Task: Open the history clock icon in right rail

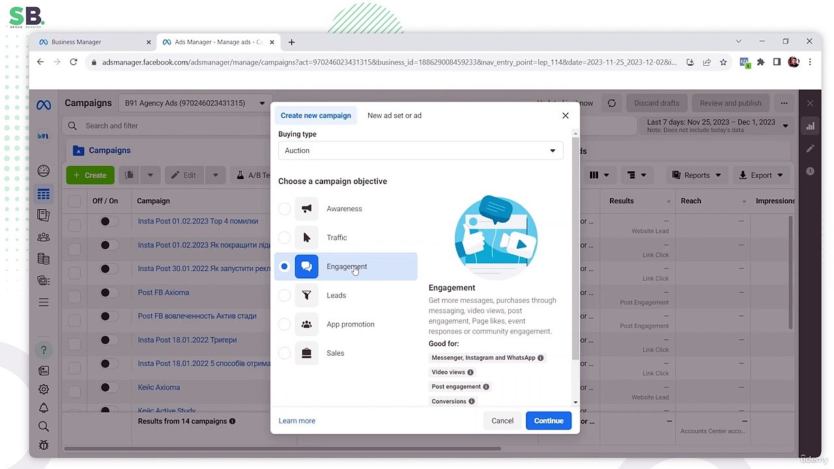Action: [x=810, y=171]
